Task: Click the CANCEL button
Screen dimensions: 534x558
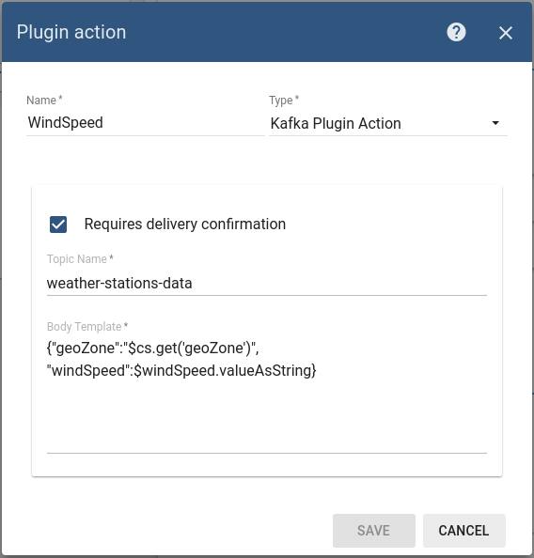Action: 463,530
